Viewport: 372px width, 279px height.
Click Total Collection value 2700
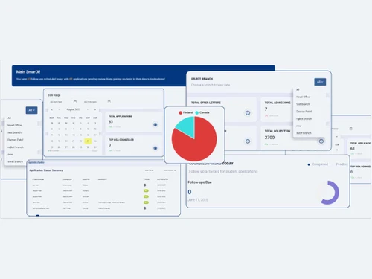click(x=269, y=138)
